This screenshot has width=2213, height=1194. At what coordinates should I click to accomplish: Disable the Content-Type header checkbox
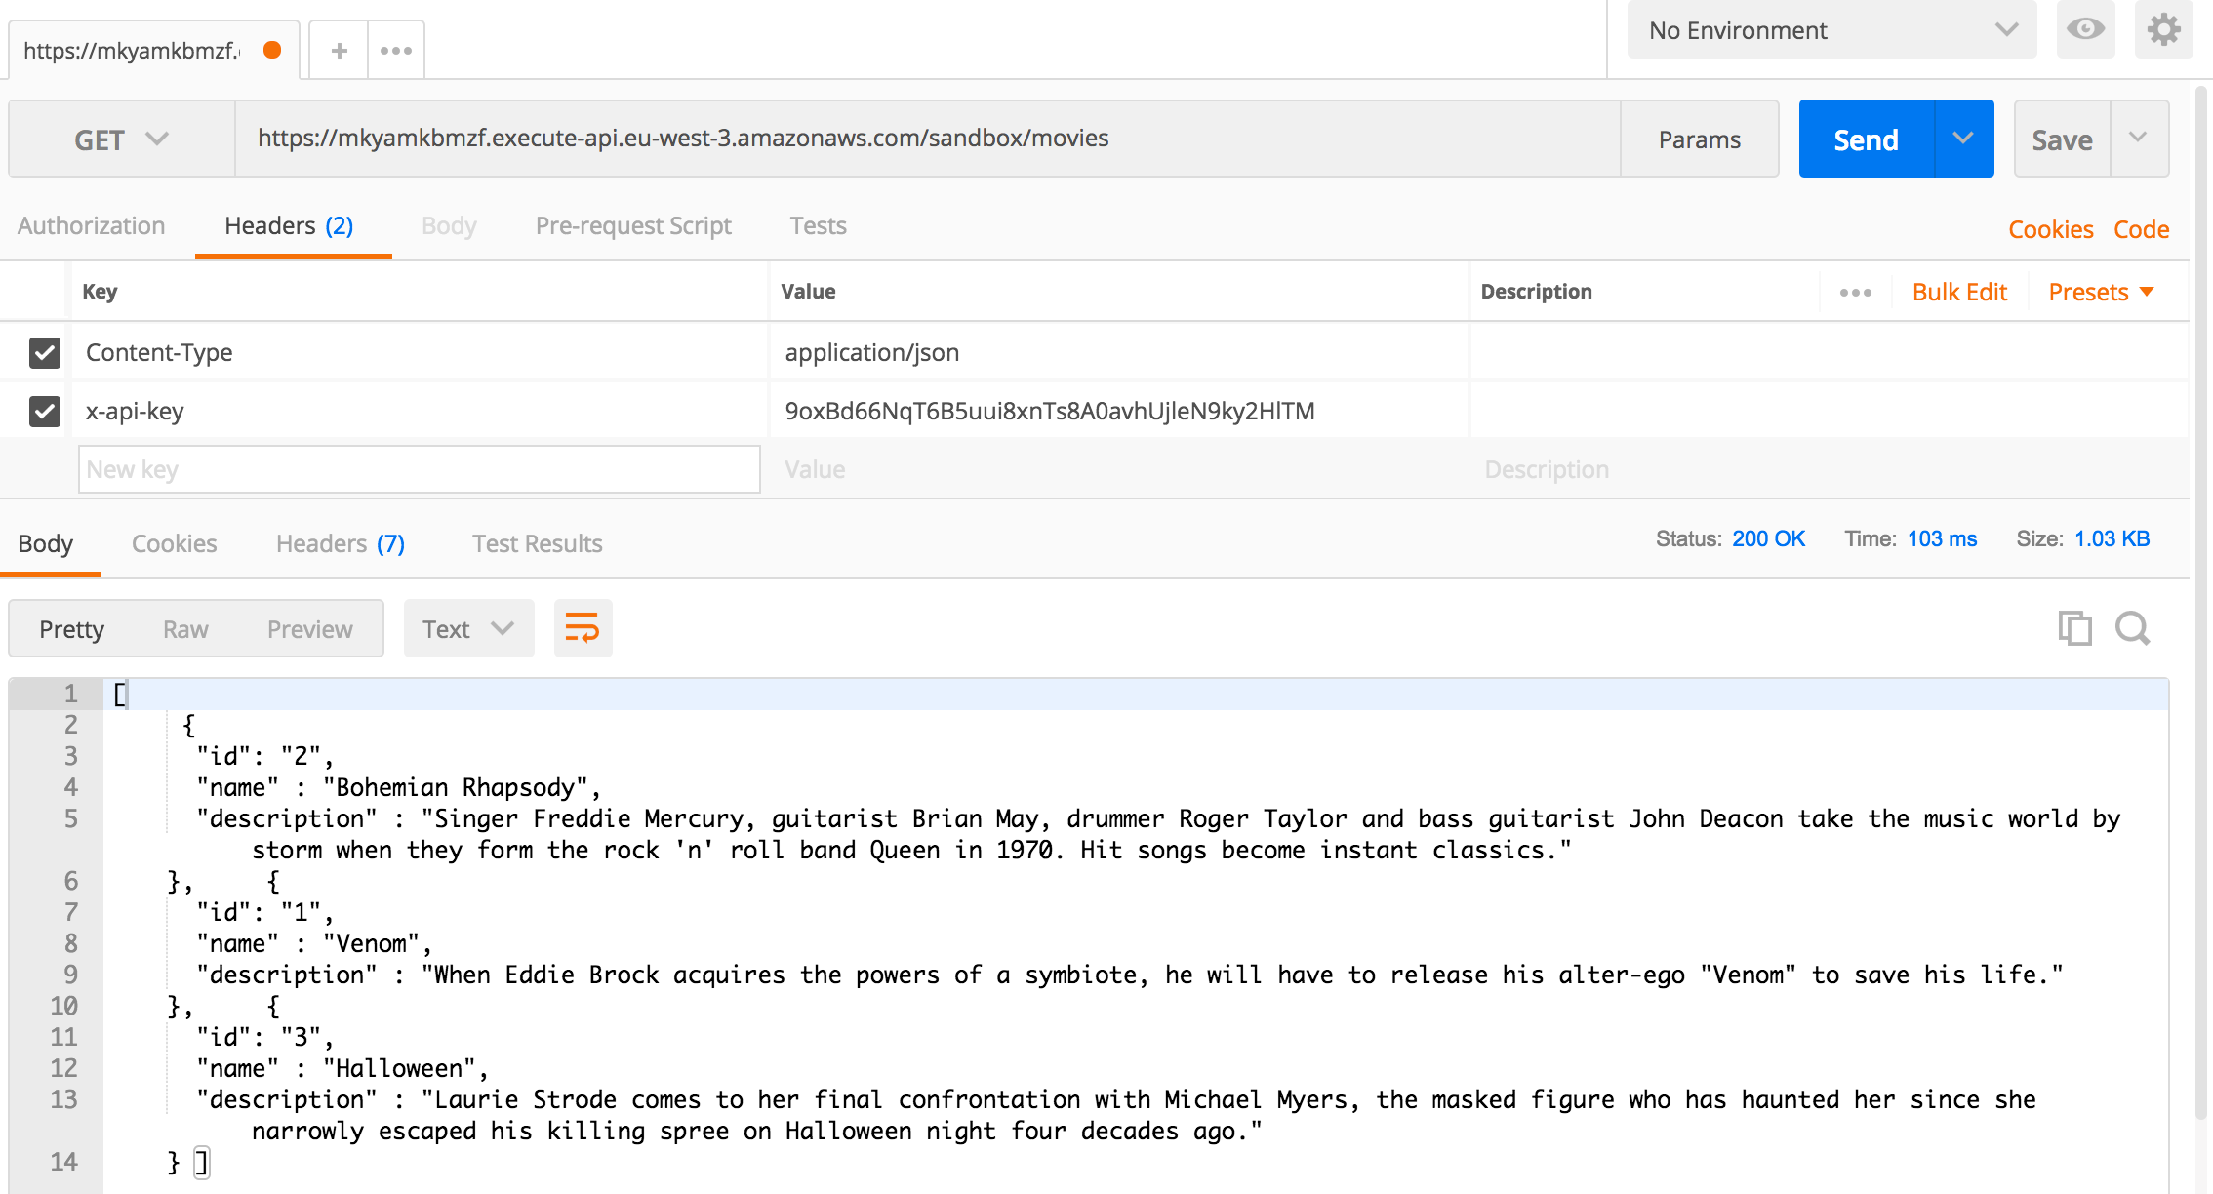pos(43,352)
